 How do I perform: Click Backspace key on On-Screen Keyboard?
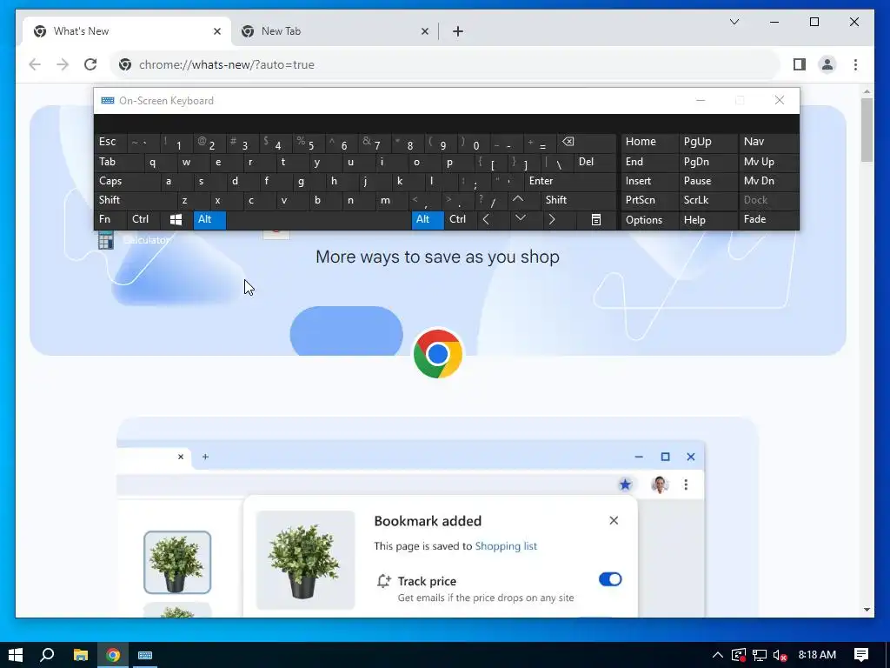[588, 142]
